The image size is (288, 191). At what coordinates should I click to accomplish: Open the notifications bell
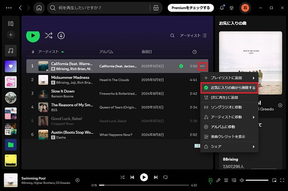222,8
